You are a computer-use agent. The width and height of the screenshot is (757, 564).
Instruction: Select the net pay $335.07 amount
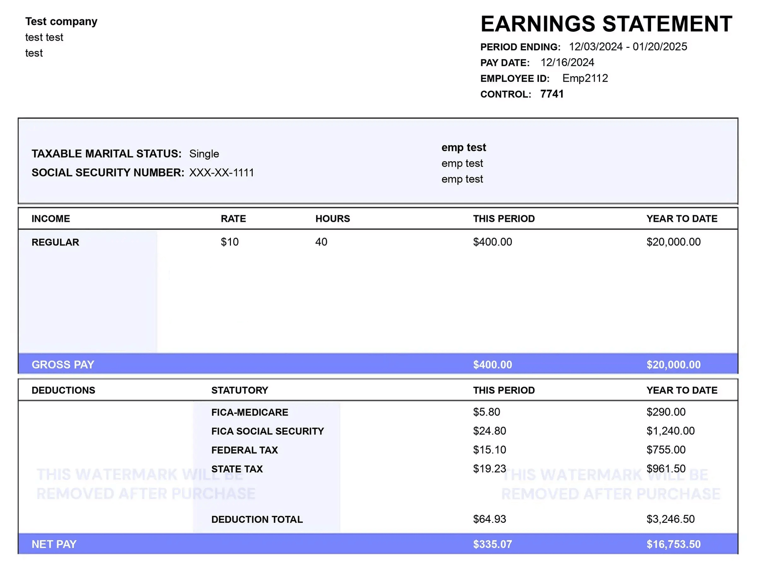(x=492, y=544)
